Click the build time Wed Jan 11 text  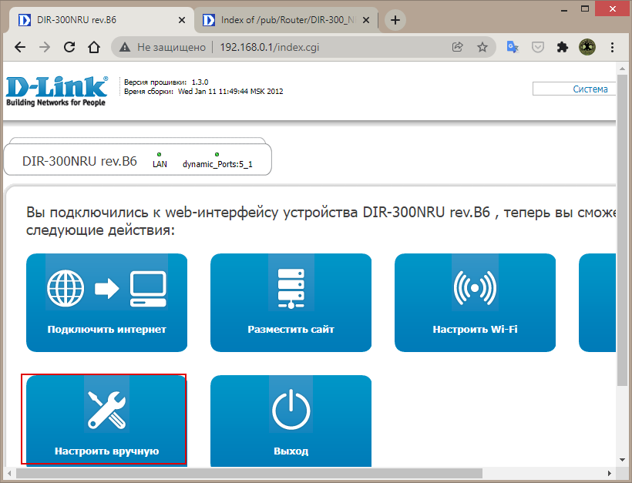click(230, 92)
